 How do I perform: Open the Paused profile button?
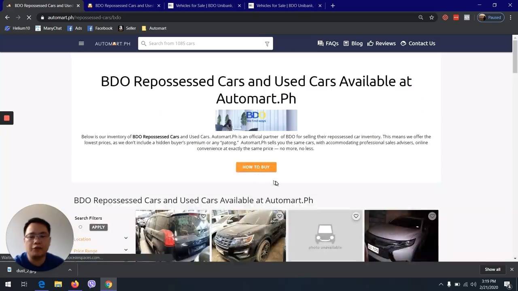tap(490, 17)
